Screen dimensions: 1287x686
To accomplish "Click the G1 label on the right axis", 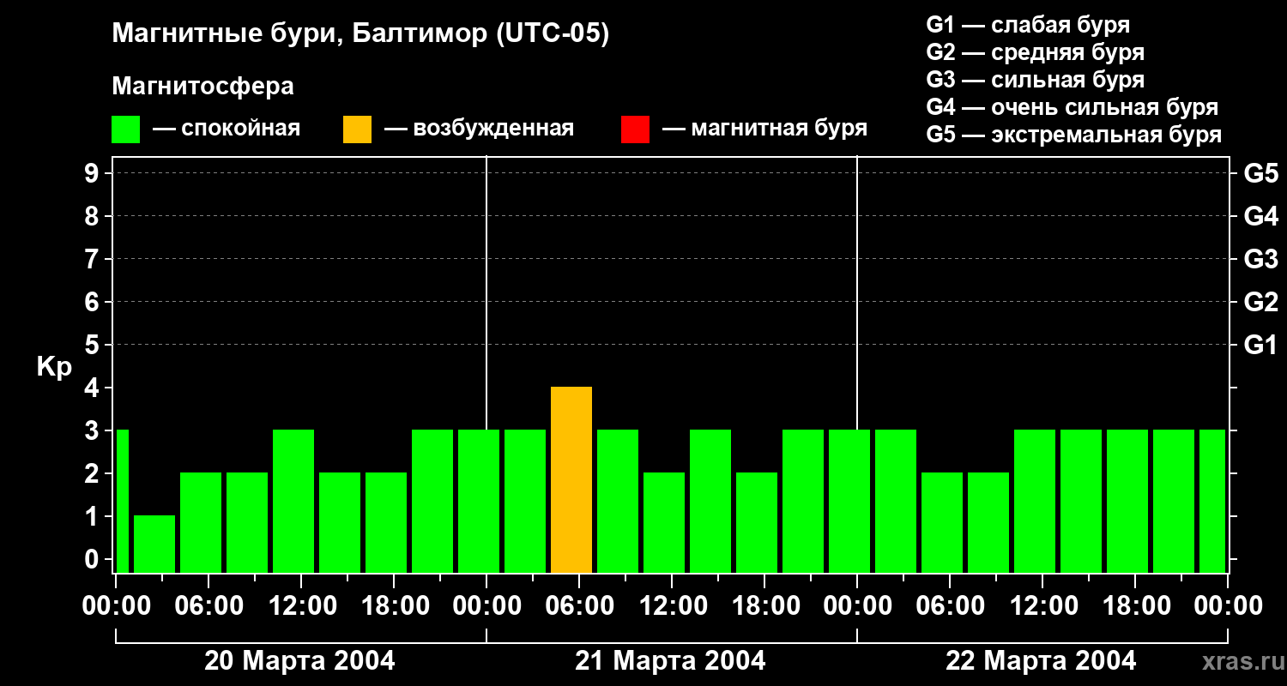I will click(1260, 346).
